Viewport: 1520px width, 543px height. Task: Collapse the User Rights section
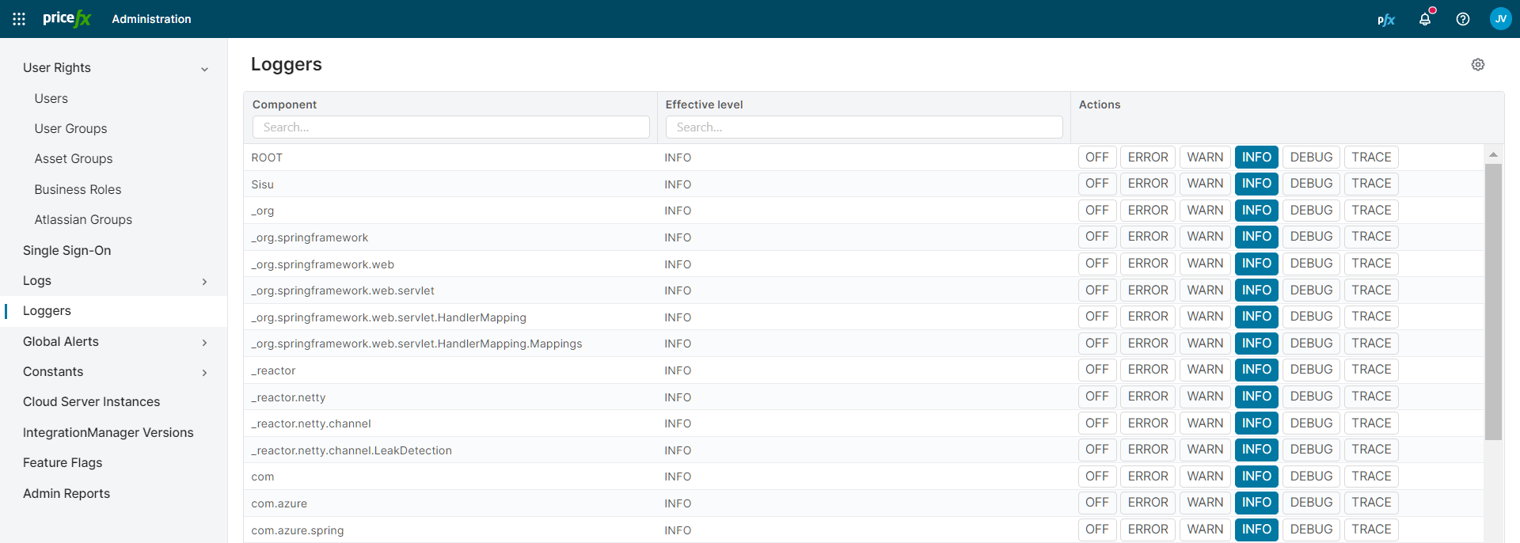[x=204, y=69]
